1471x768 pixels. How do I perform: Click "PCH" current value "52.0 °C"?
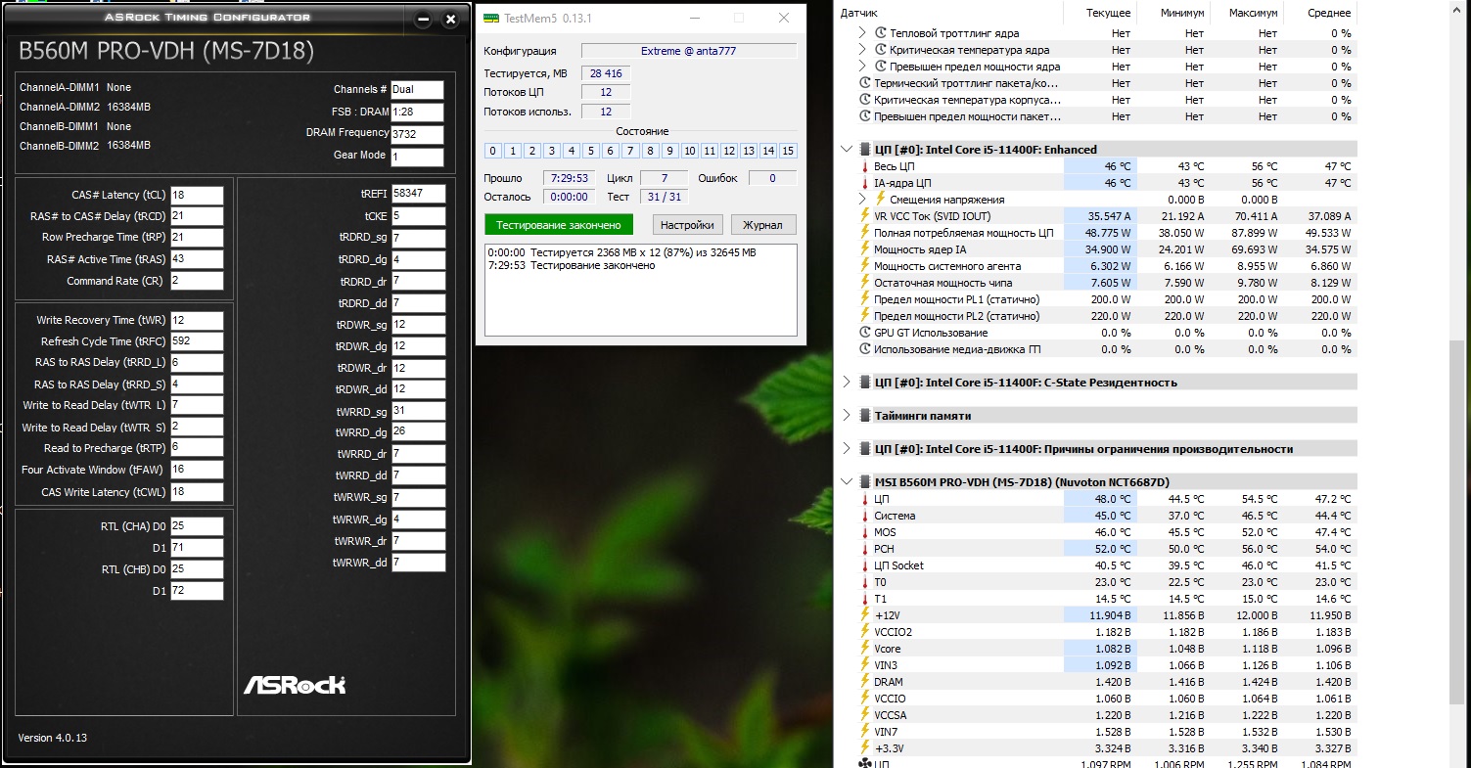(x=1111, y=549)
